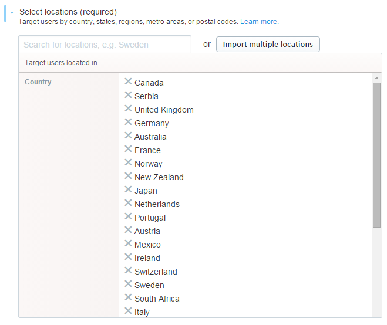This screenshot has width=387, height=325.
Task: Remove South Africa from targeted locations
Action: (x=128, y=297)
